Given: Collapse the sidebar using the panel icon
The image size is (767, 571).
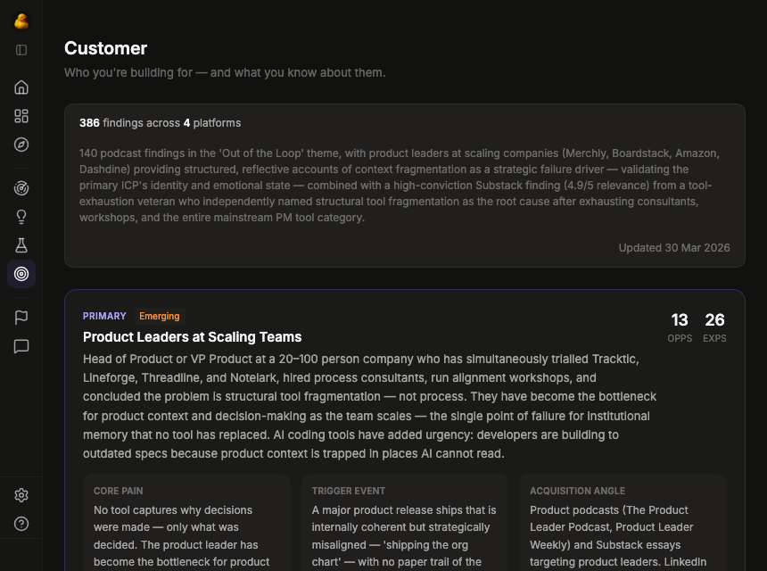Looking at the screenshot, I should pyautogui.click(x=21, y=50).
